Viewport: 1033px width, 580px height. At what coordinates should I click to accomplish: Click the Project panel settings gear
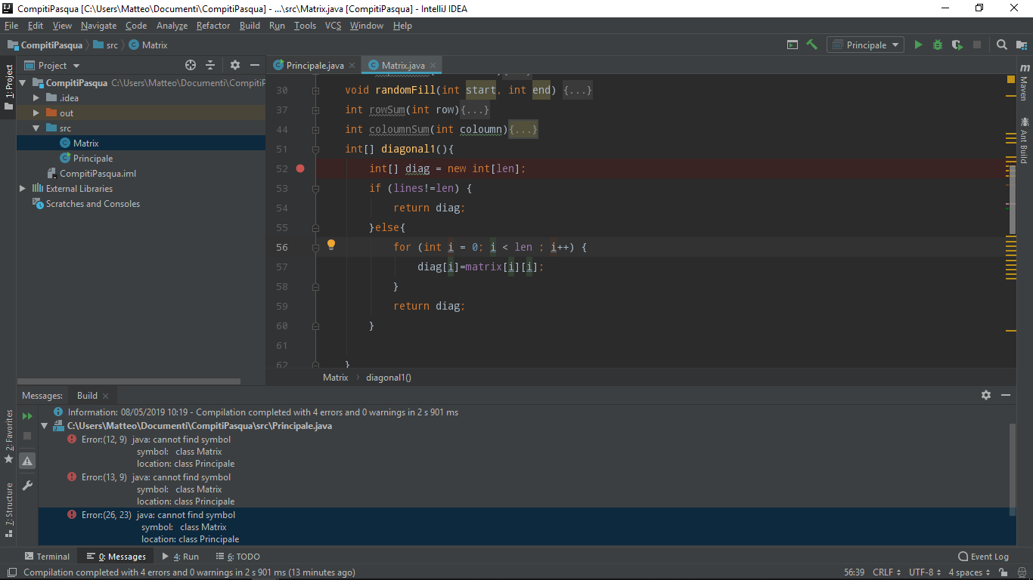click(x=235, y=66)
